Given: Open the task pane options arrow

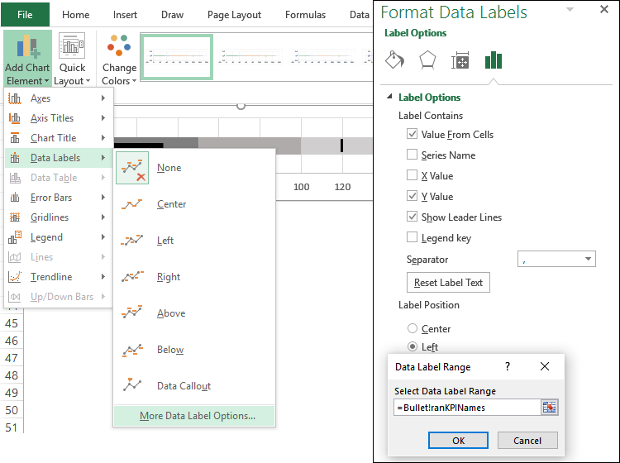Looking at the screenshot, I should point(570,9).
